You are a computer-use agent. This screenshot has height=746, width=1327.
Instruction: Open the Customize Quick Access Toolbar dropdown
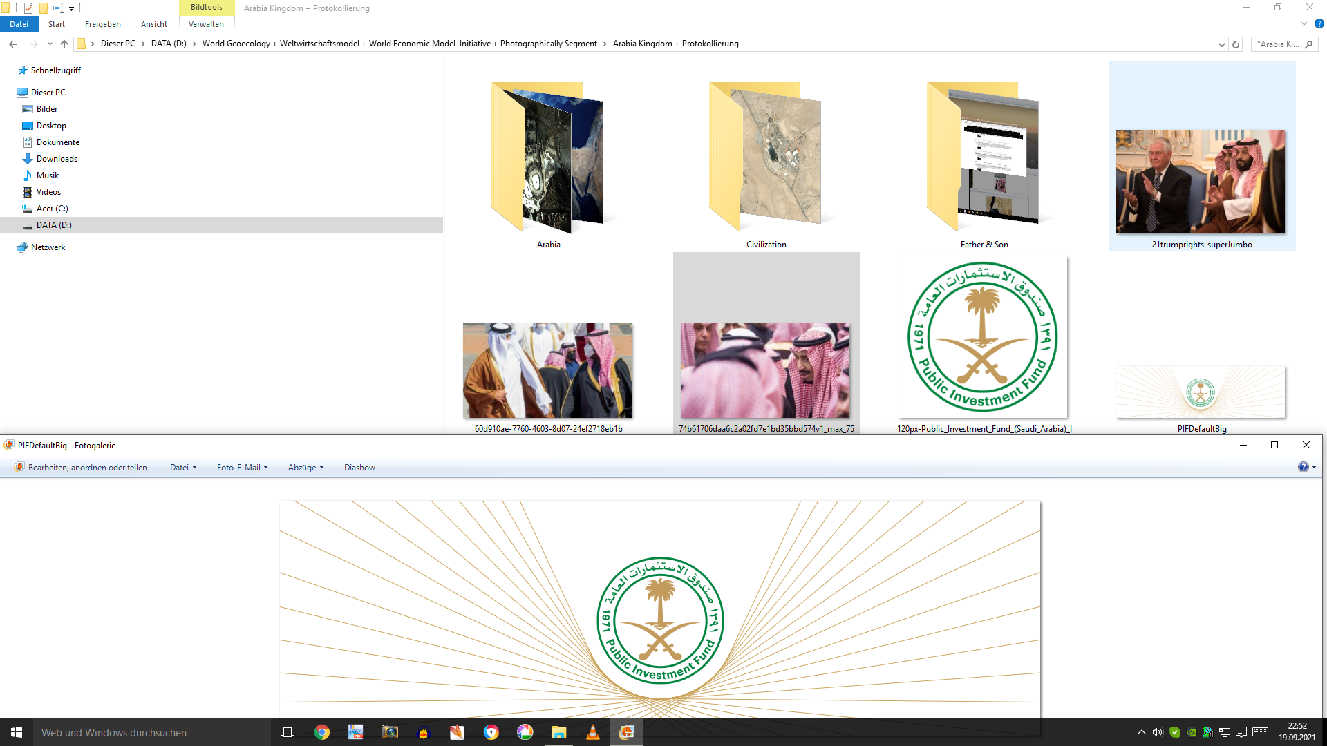point(71,9)
